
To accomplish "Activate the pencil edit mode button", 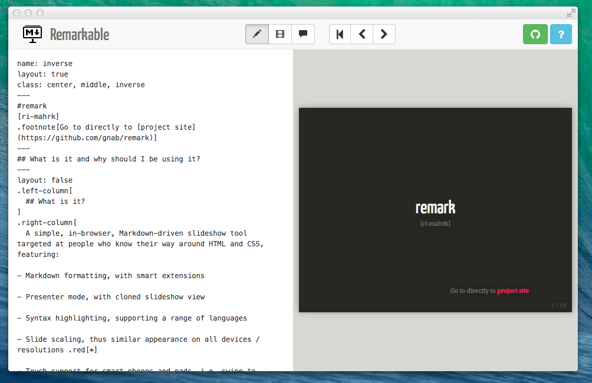I will pyautogui.click(x=257, y=34).
